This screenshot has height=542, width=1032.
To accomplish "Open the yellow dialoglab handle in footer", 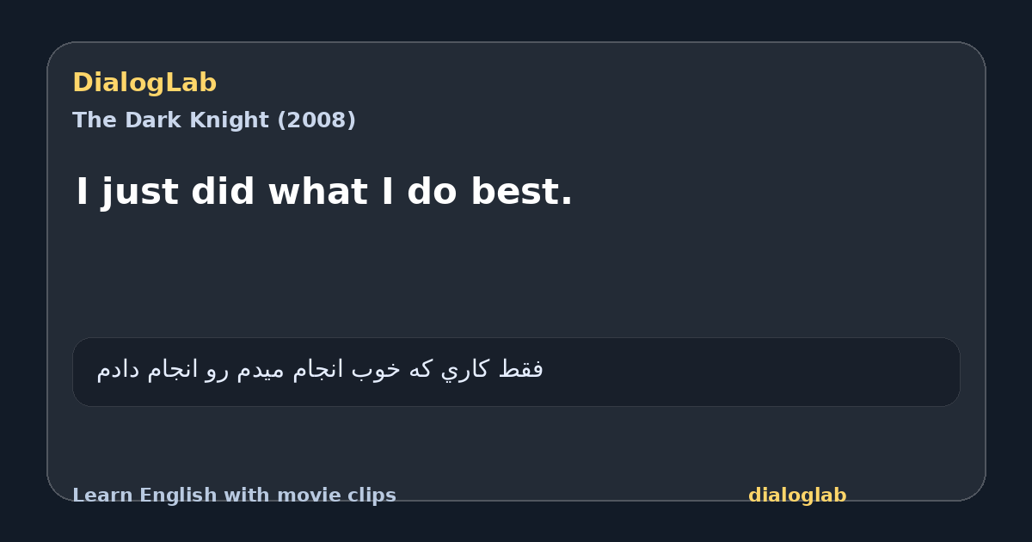I will (797, 496).
